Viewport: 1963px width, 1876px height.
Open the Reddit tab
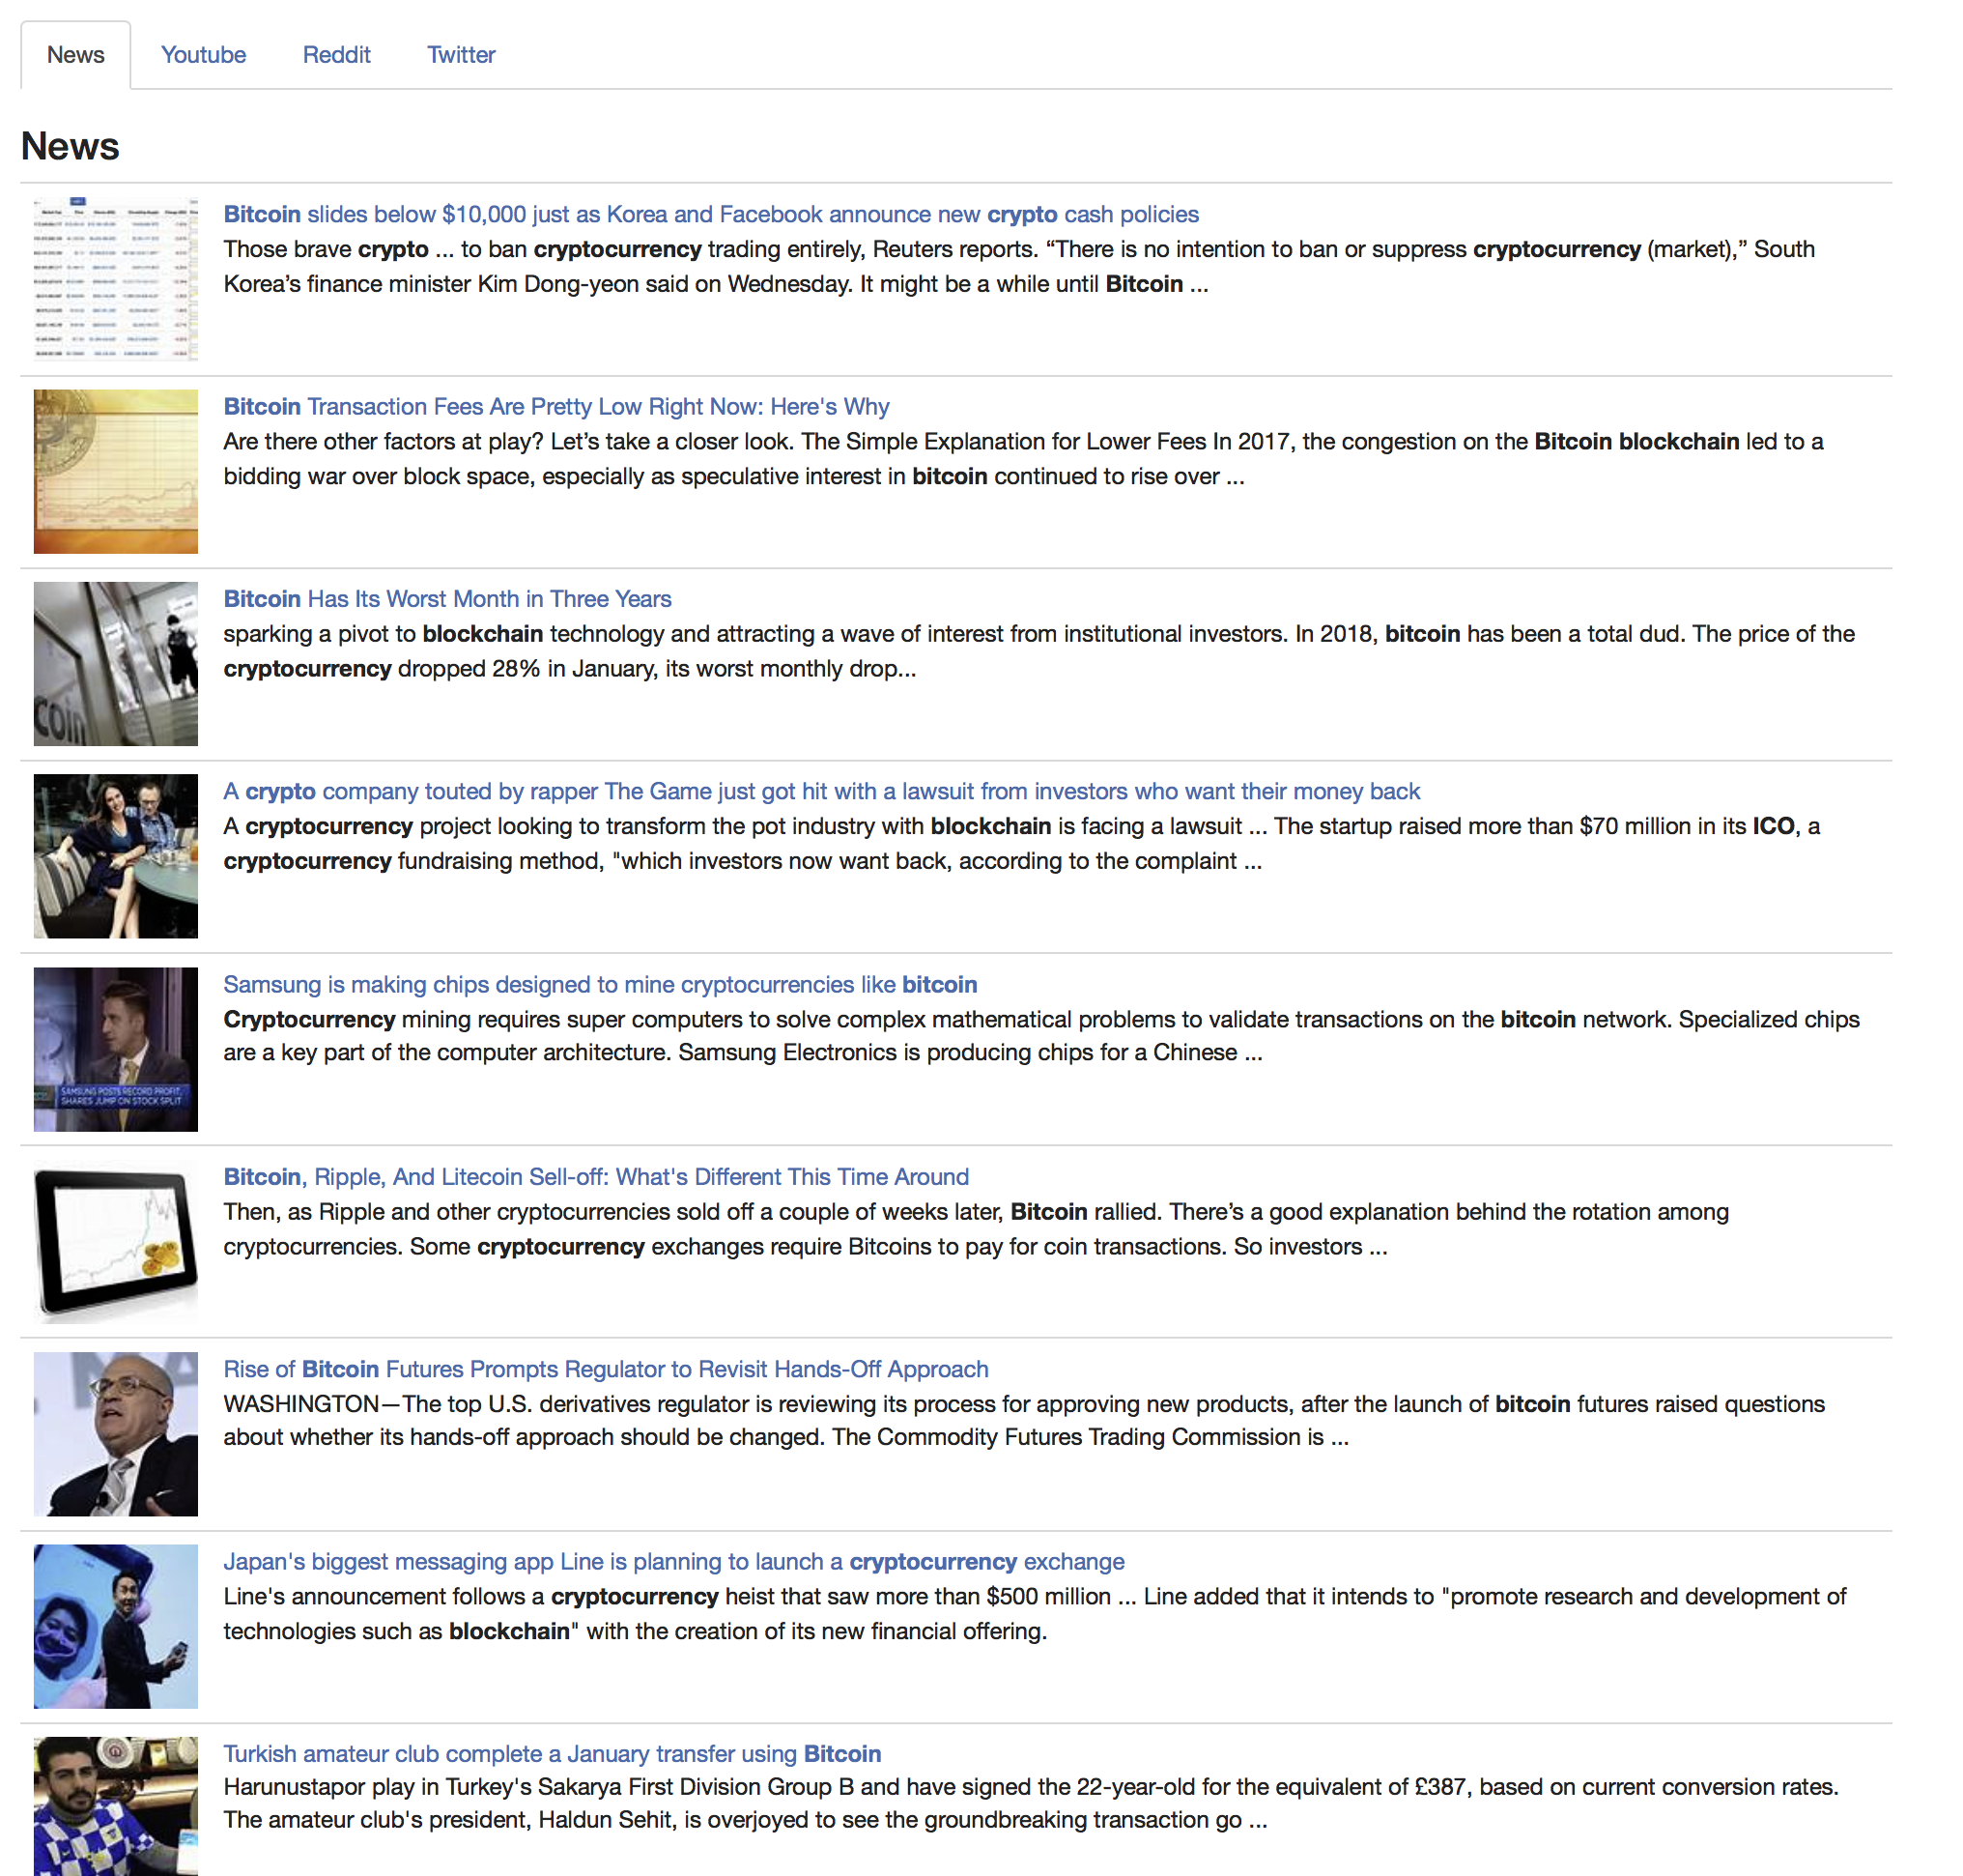336,55
